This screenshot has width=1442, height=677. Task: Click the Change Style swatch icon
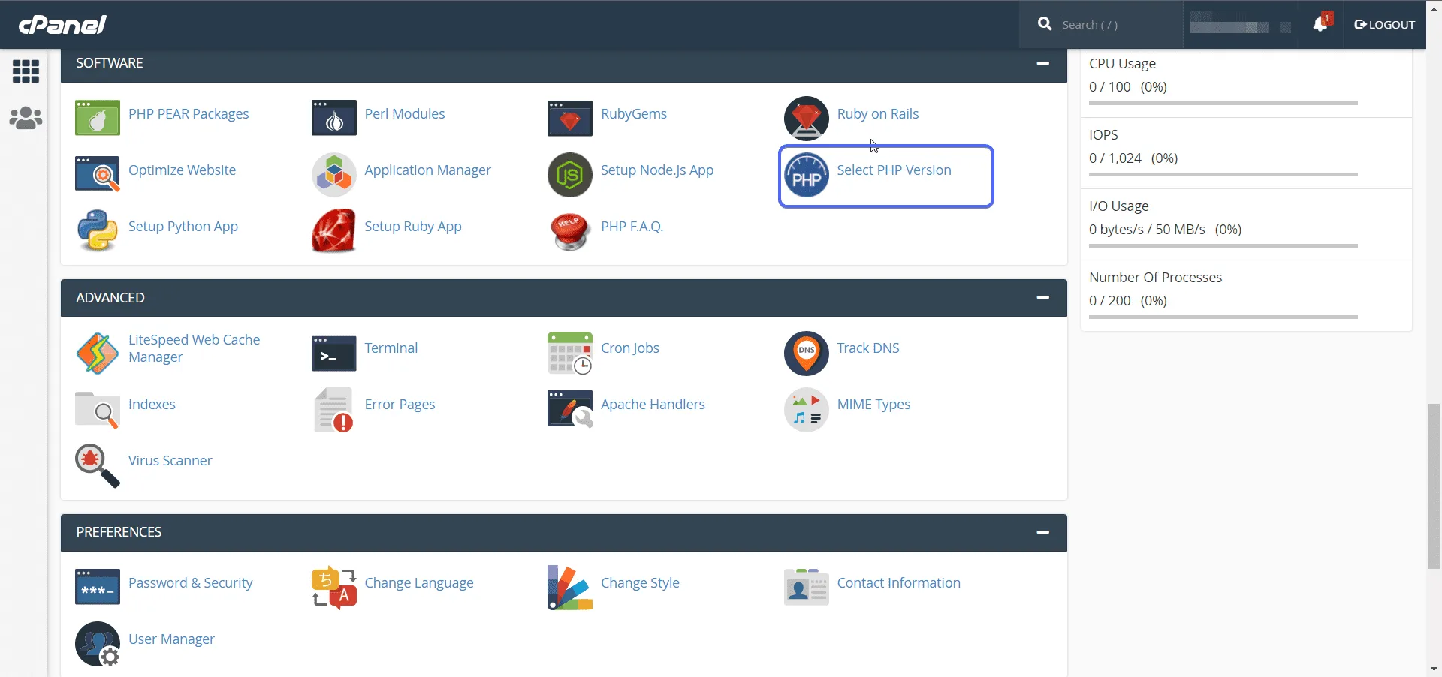570,588
